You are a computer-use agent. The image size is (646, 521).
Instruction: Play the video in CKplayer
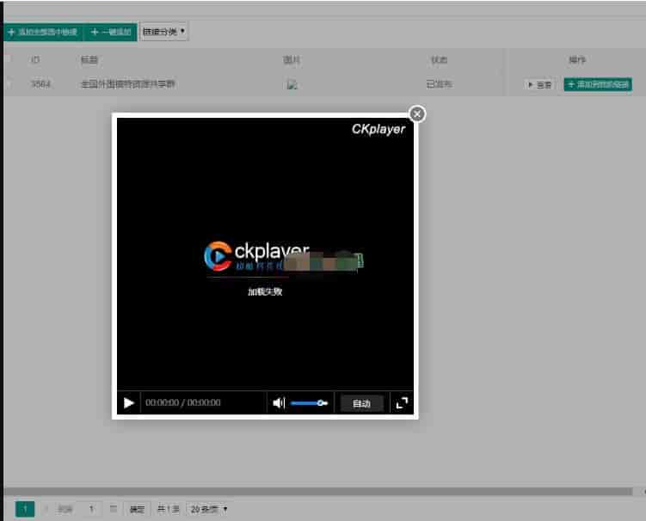129,403
